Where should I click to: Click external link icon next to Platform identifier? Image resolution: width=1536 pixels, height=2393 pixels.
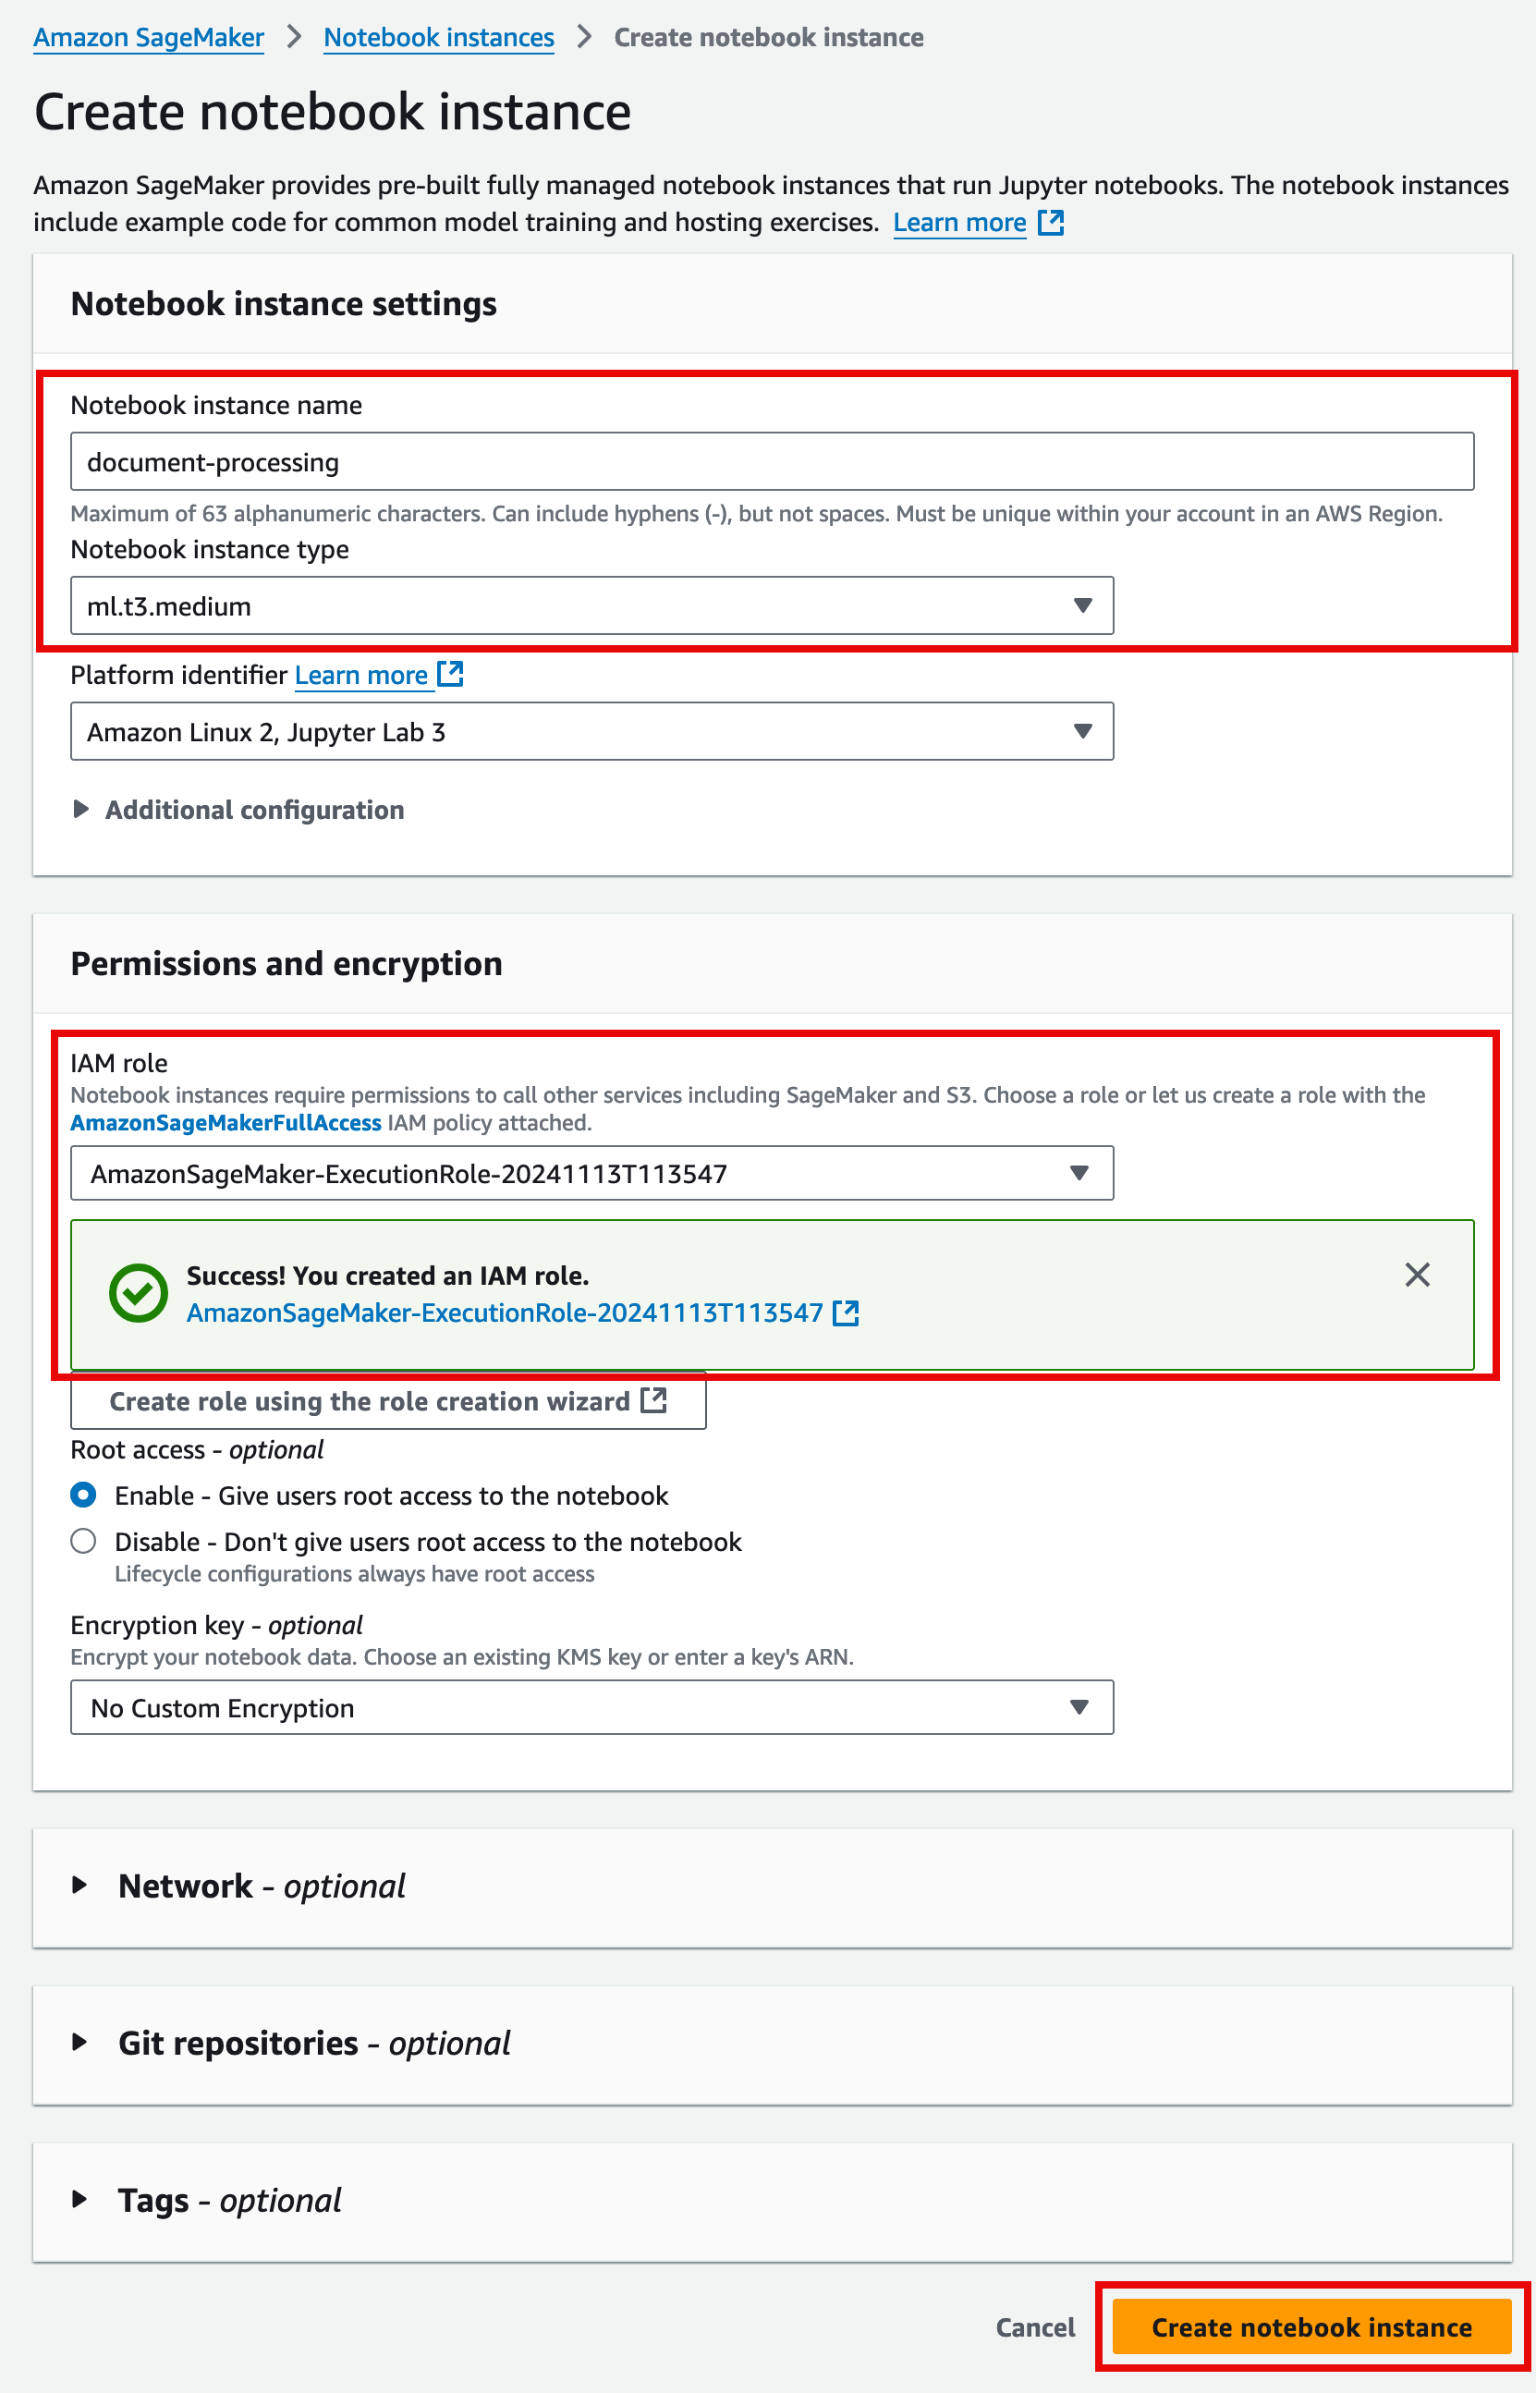pyautogui.click(x=451, y=675)
